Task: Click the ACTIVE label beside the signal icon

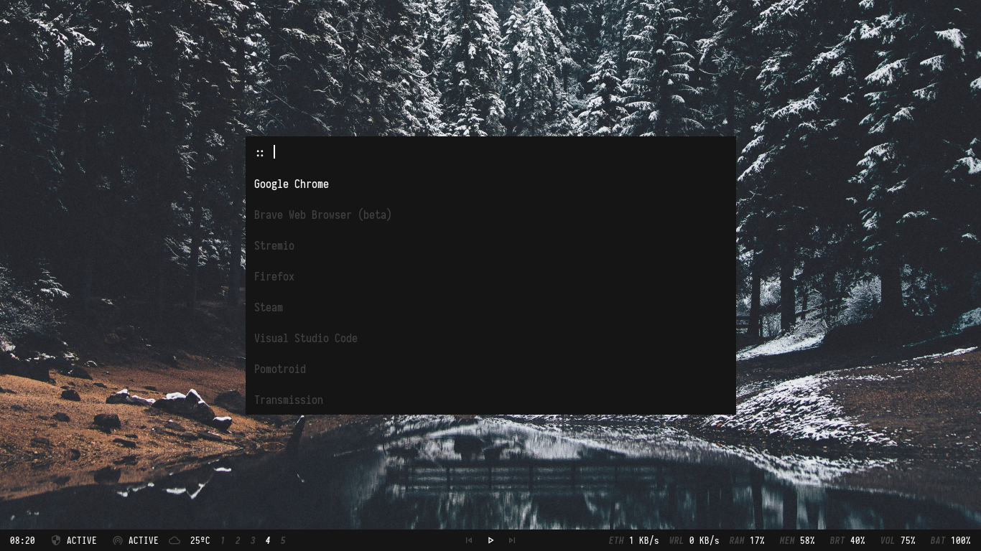Action: [144, 540]
